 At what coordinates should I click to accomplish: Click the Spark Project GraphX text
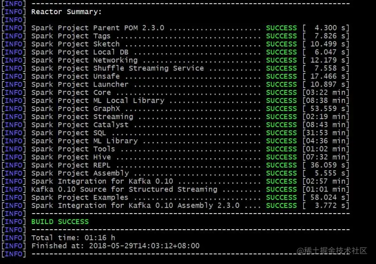coord(76,109)
